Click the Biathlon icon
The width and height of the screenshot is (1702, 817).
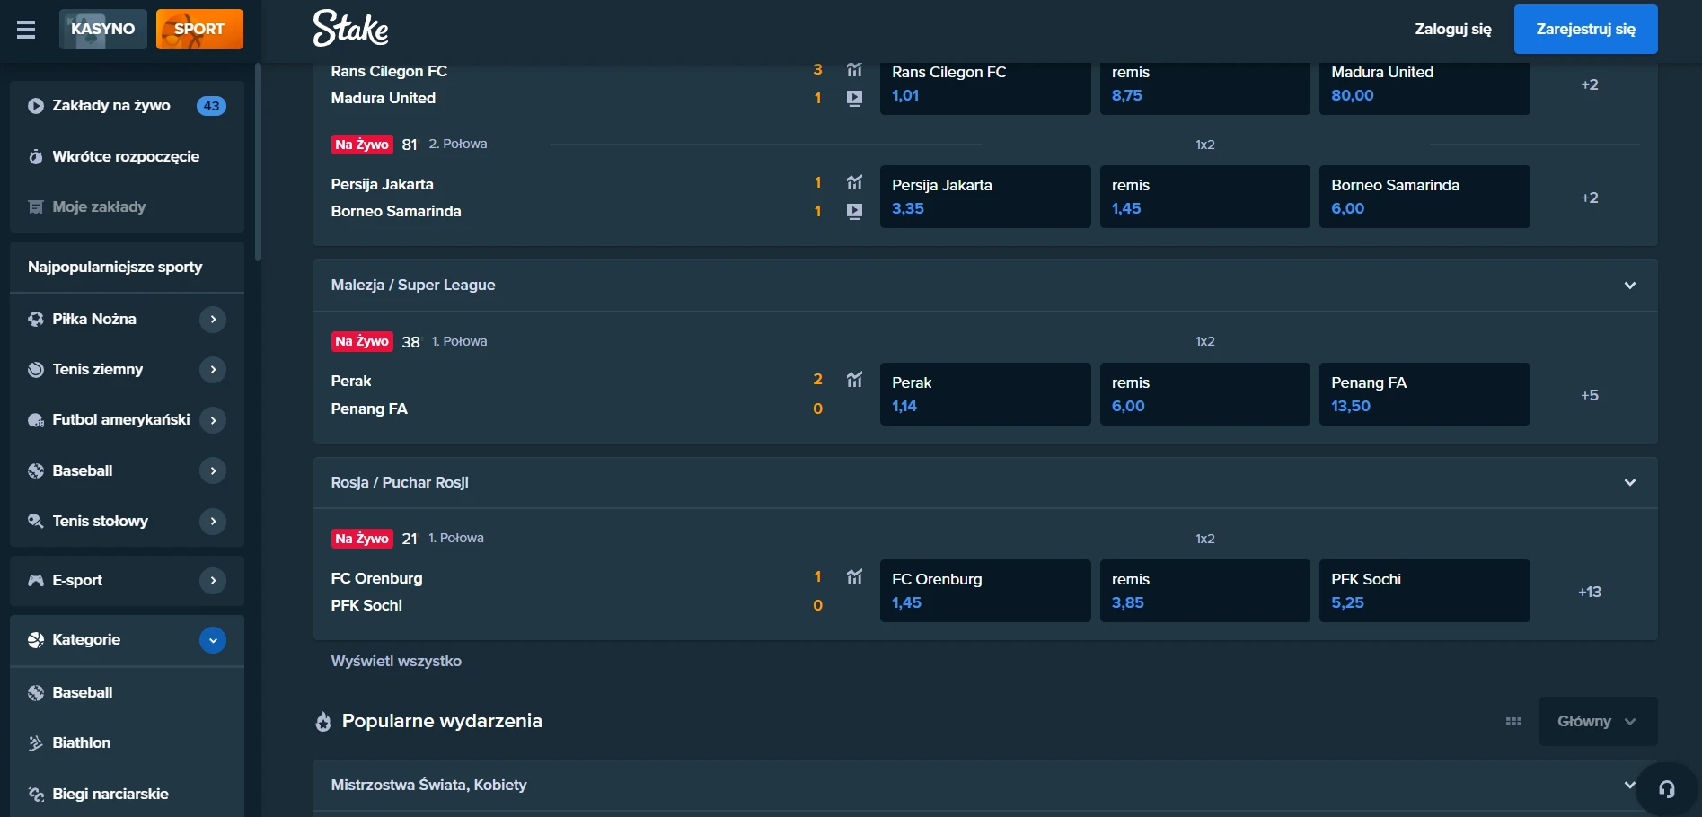[36, 742]
